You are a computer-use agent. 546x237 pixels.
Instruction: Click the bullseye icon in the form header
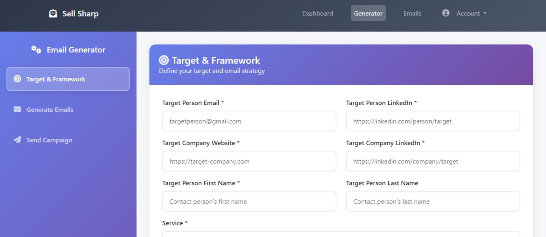coord(164,60)
